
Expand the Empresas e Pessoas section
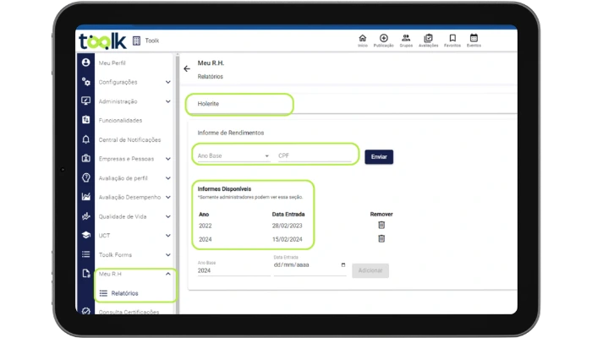click(x=167, y=158)
